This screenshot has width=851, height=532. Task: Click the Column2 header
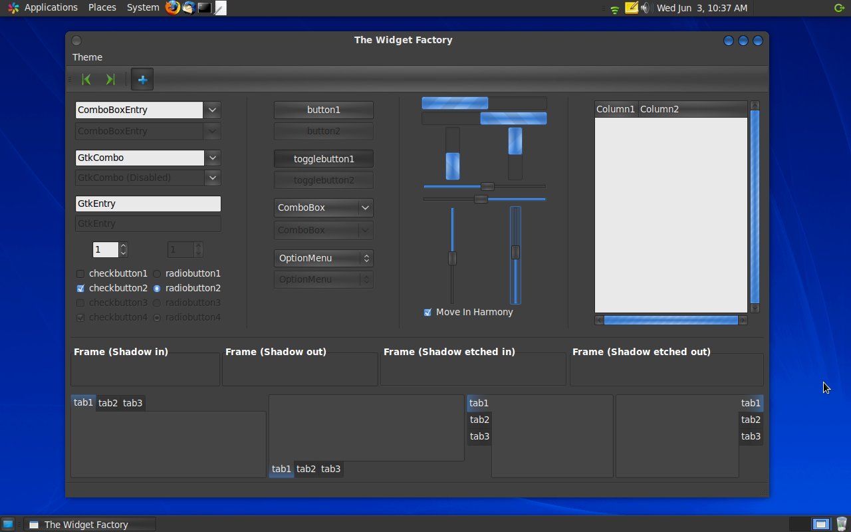point(693,109)
